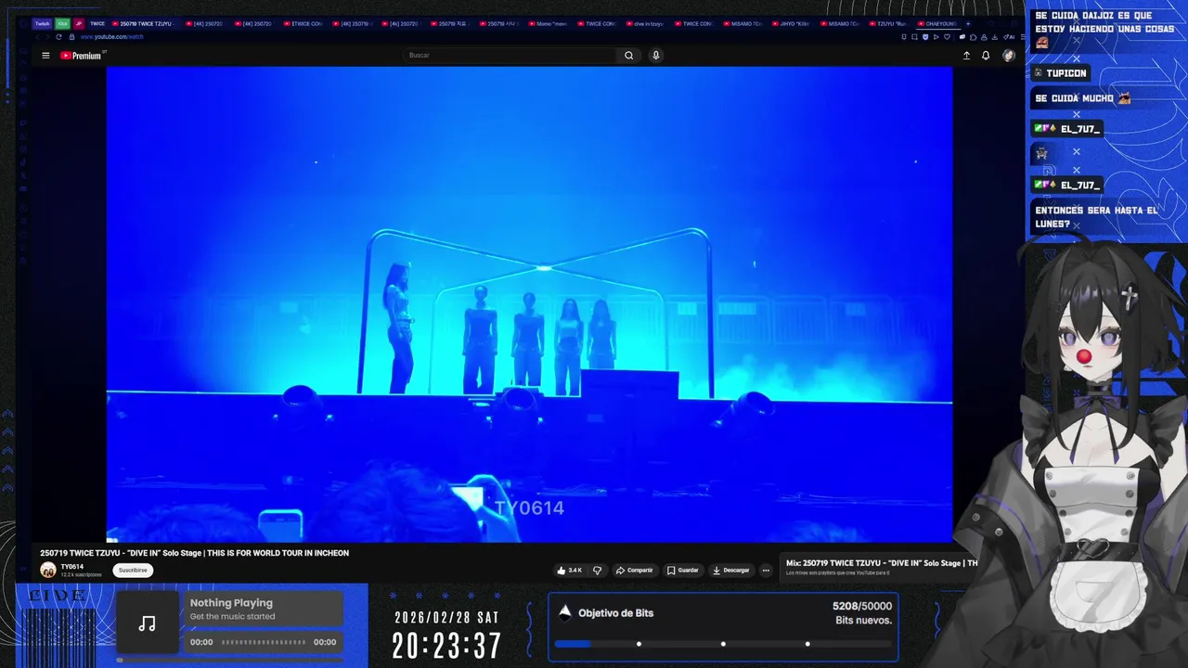The width and height of the screenshot is (1188, 668).
Task: Click the Guardar save button
Action: pyautogui.click(x=682, y=571)
